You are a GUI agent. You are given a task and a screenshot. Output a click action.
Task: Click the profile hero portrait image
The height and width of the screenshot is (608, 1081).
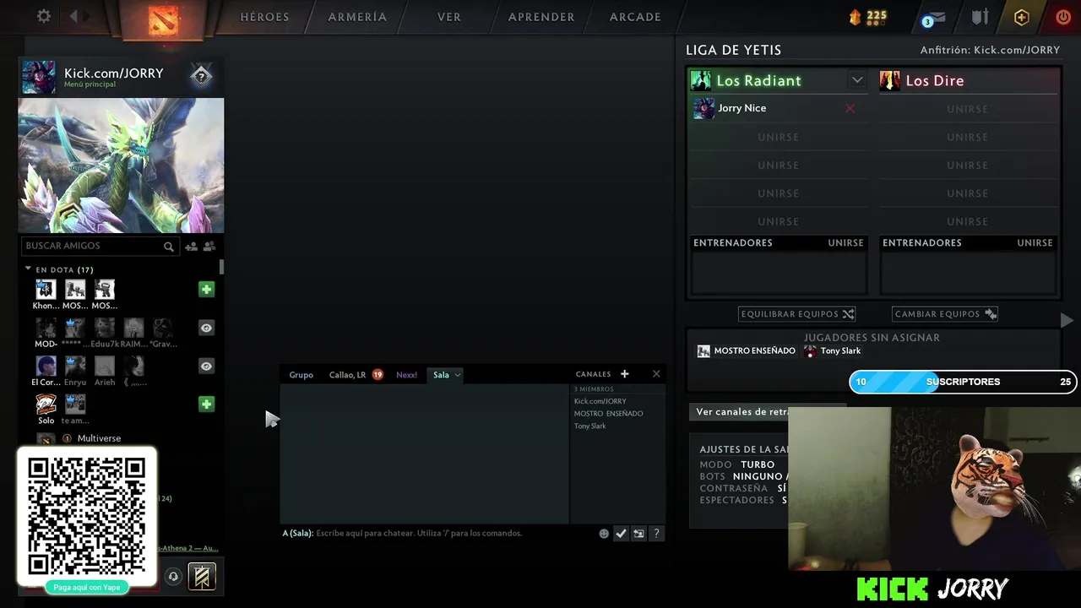pos(121,165)
